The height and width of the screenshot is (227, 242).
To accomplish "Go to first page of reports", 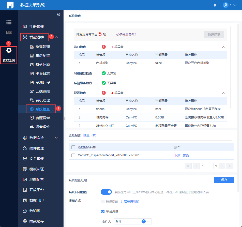I will pos(188,166).
